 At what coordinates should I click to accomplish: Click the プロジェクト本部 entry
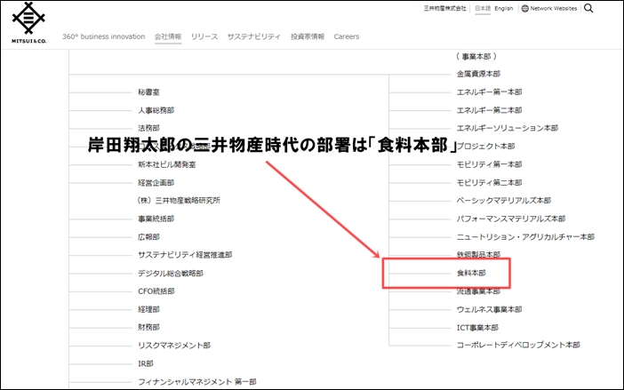pyautogui.click(x=485, y=147)
